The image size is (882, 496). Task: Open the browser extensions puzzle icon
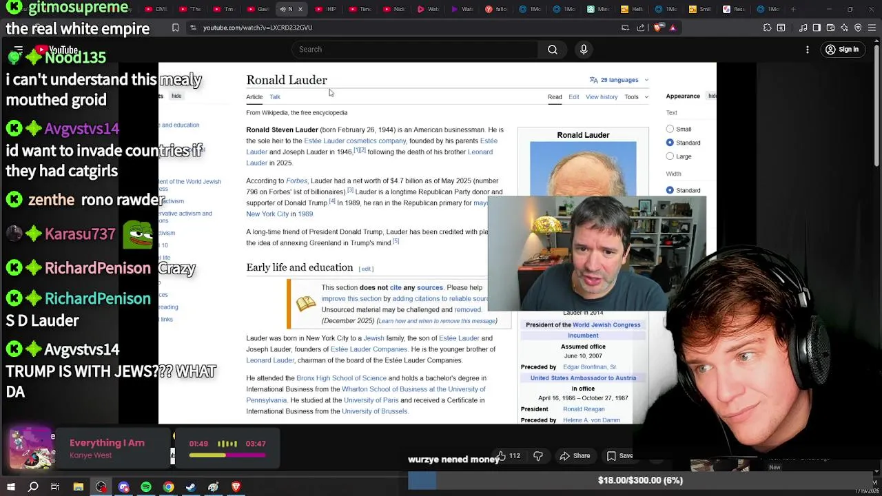[x=767, y=28]
